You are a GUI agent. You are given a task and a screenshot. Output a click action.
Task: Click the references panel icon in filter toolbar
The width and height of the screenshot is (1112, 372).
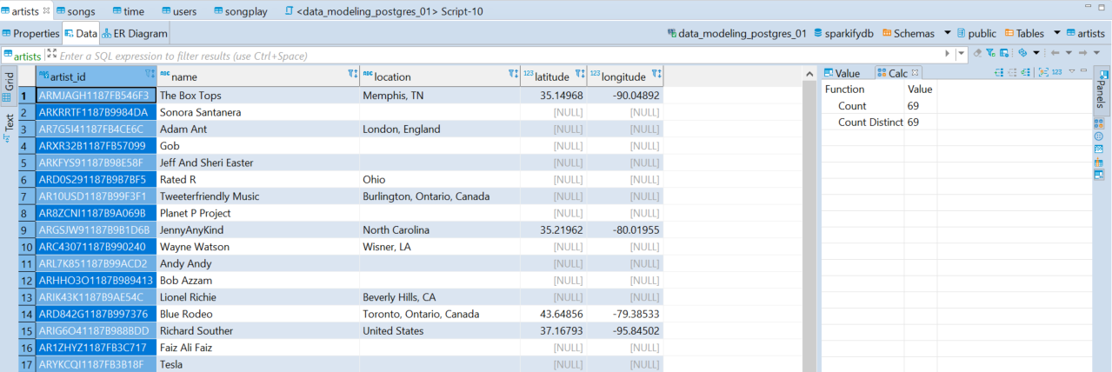tap(1023, 54)
